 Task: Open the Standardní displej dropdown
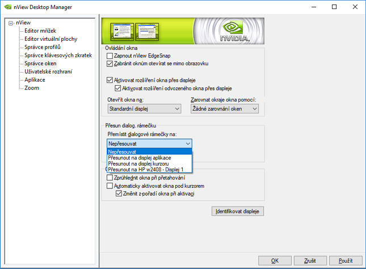(144, 109)
